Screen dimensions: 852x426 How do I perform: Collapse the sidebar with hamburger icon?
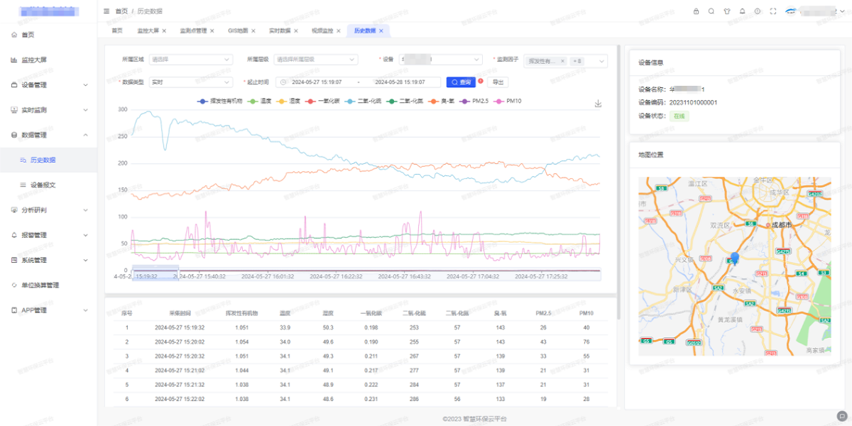click(x=106, y=11)
